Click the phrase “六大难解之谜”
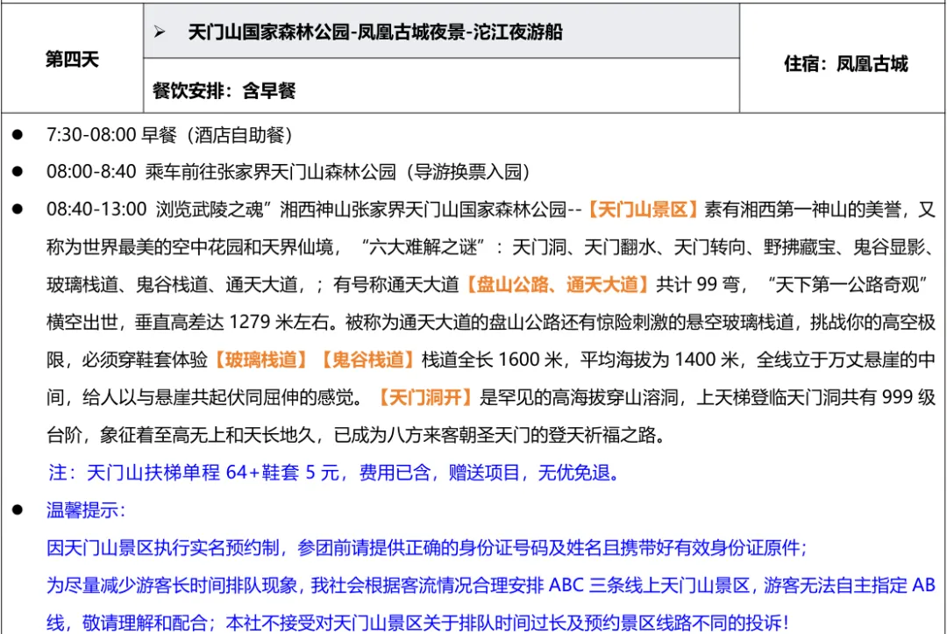 (424, 247)
